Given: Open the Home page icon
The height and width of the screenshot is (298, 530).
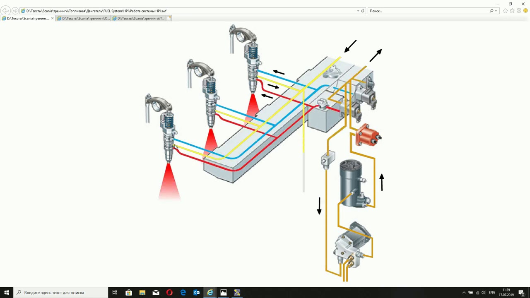Looking at the screenshot, I should tap(505, 11).
